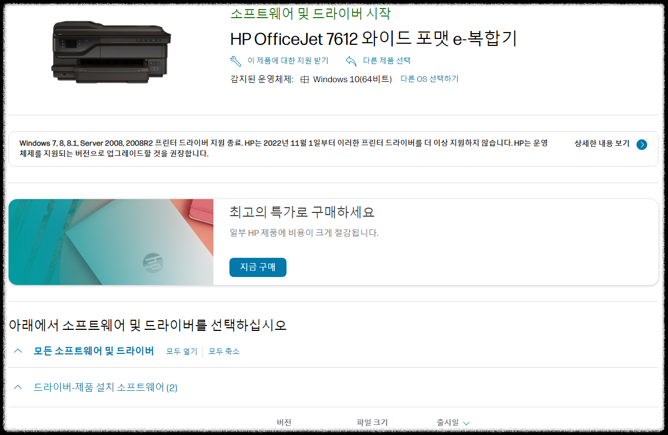
Task: Click the 버전 column header
Action: click(284, 422)
